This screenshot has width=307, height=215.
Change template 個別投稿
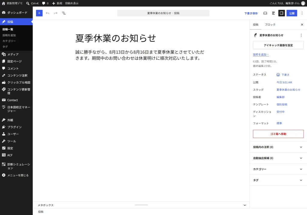(282, 104)
